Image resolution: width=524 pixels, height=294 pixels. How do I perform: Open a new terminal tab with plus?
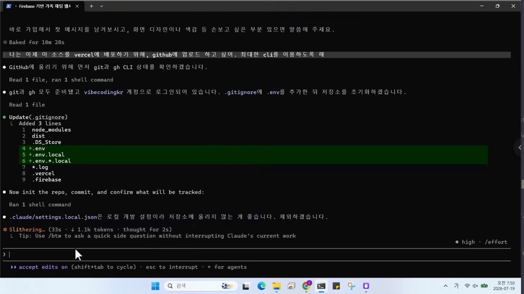pos(91,6)
